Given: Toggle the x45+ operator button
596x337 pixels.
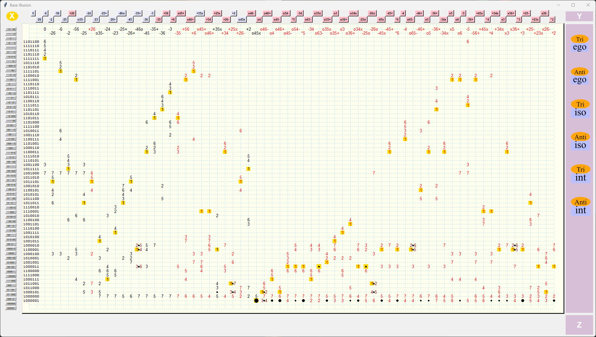Looking at the screenshot, I should [180, 13].
